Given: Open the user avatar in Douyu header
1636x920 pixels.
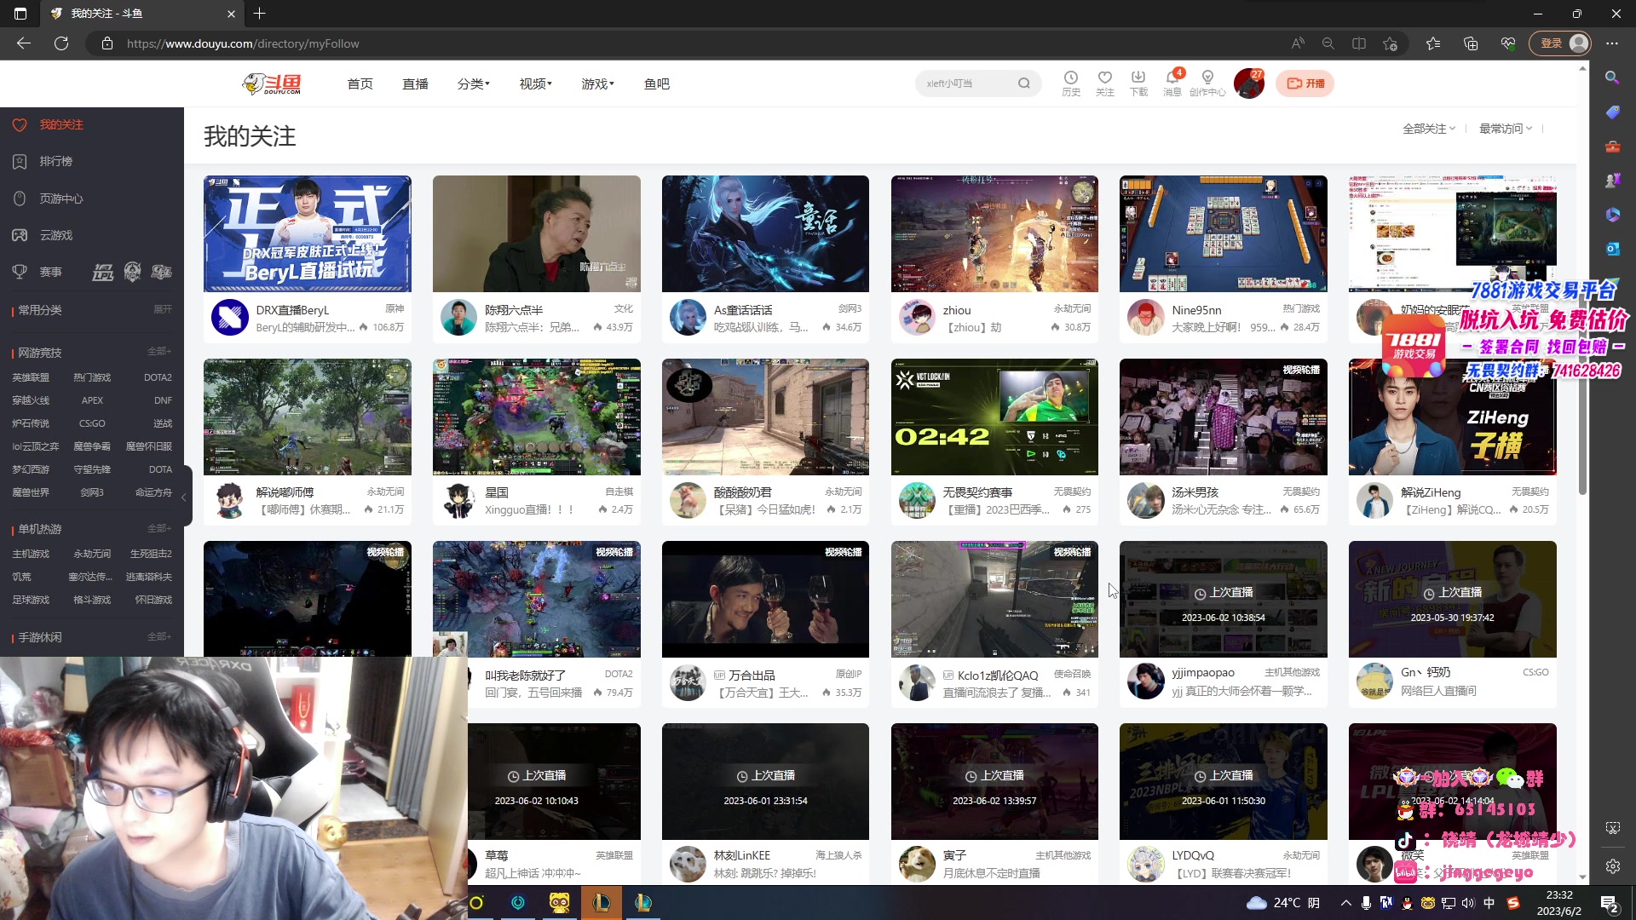Looking at the screenshot, I should click(1248, 83).
